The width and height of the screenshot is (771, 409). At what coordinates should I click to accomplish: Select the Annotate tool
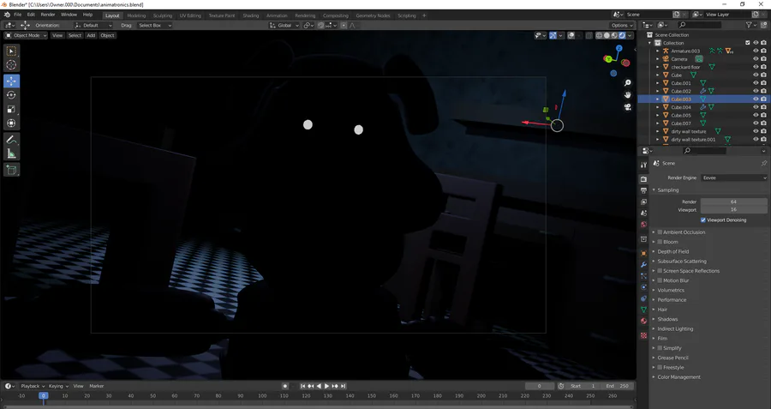tap(12, 141)
